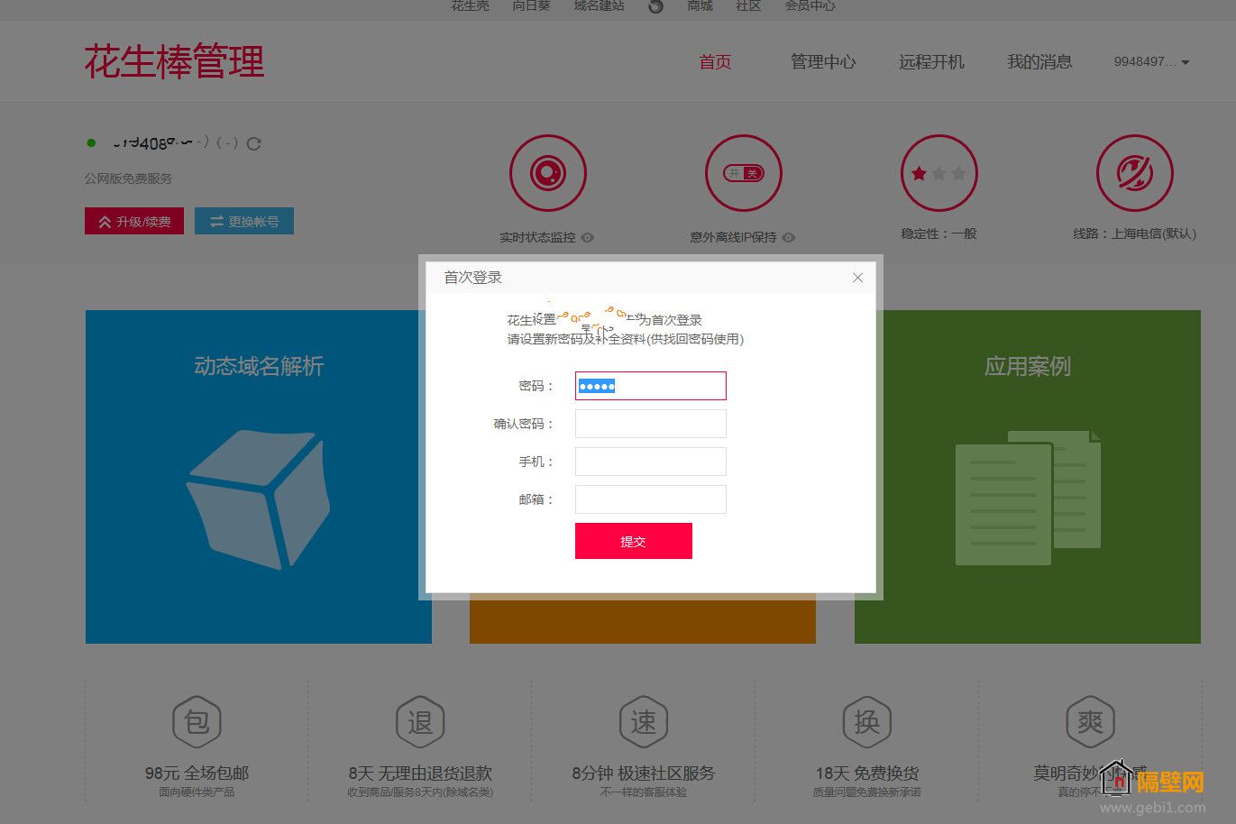This screenshot has width=1236, height=824.
Task: Click the 换 hexagon exchange icon
Action: (x=866, y=721)
